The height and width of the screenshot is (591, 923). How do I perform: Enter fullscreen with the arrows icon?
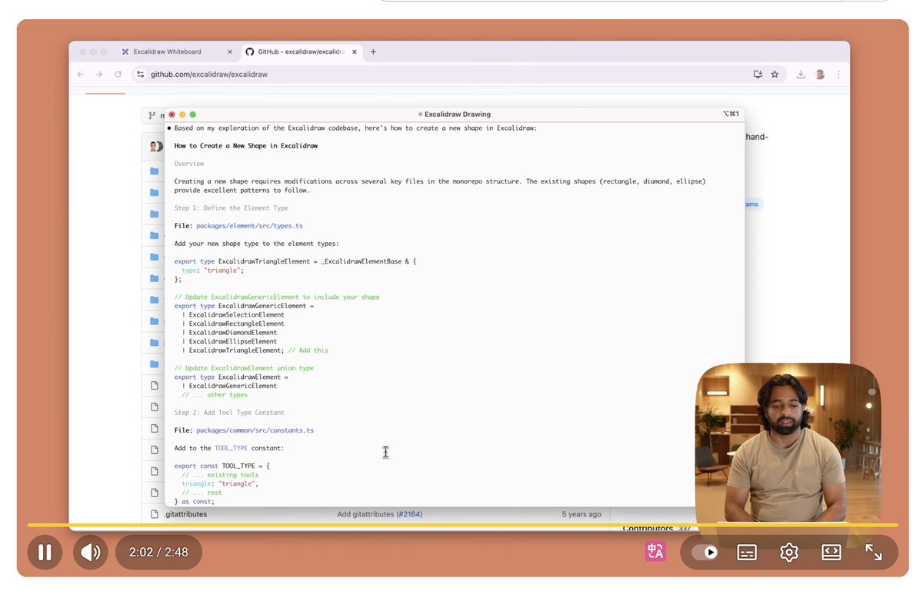pyautogui.click(x=874, y=552)
